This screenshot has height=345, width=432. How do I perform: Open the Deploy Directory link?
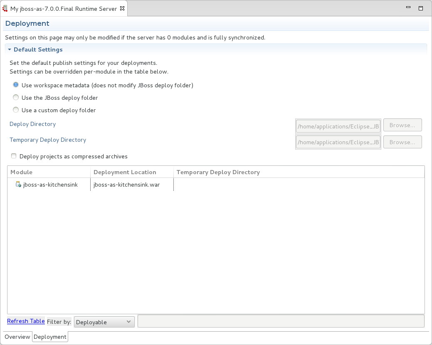32,124
